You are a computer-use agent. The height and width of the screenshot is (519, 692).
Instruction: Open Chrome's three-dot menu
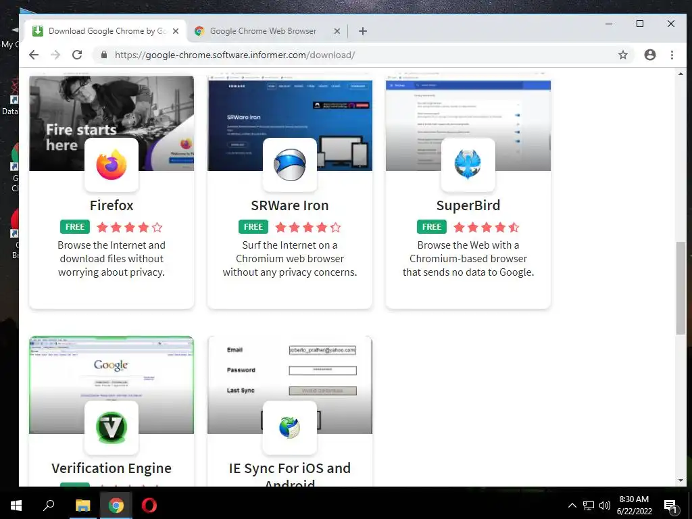(x=672, y=55)
